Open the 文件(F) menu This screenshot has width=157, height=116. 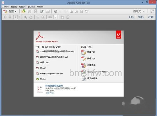point(5,7)
